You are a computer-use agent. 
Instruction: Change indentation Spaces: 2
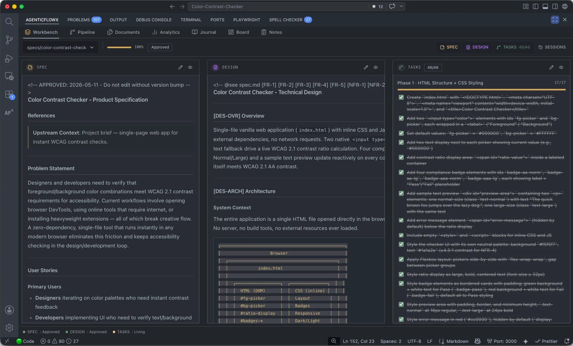click(391, 341)
